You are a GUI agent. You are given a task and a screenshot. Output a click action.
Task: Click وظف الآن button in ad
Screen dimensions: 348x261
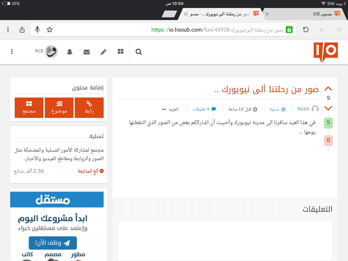[53, 243]
